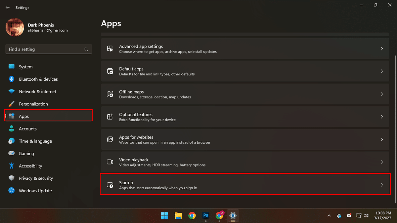Open Photoshop from the taskbar
Viewport: 397px width, 223px height.
(x=205, y=216)
